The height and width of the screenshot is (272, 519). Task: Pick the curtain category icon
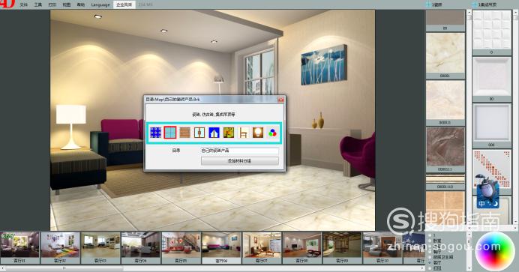pyautogui.click(x=214, y=133)
